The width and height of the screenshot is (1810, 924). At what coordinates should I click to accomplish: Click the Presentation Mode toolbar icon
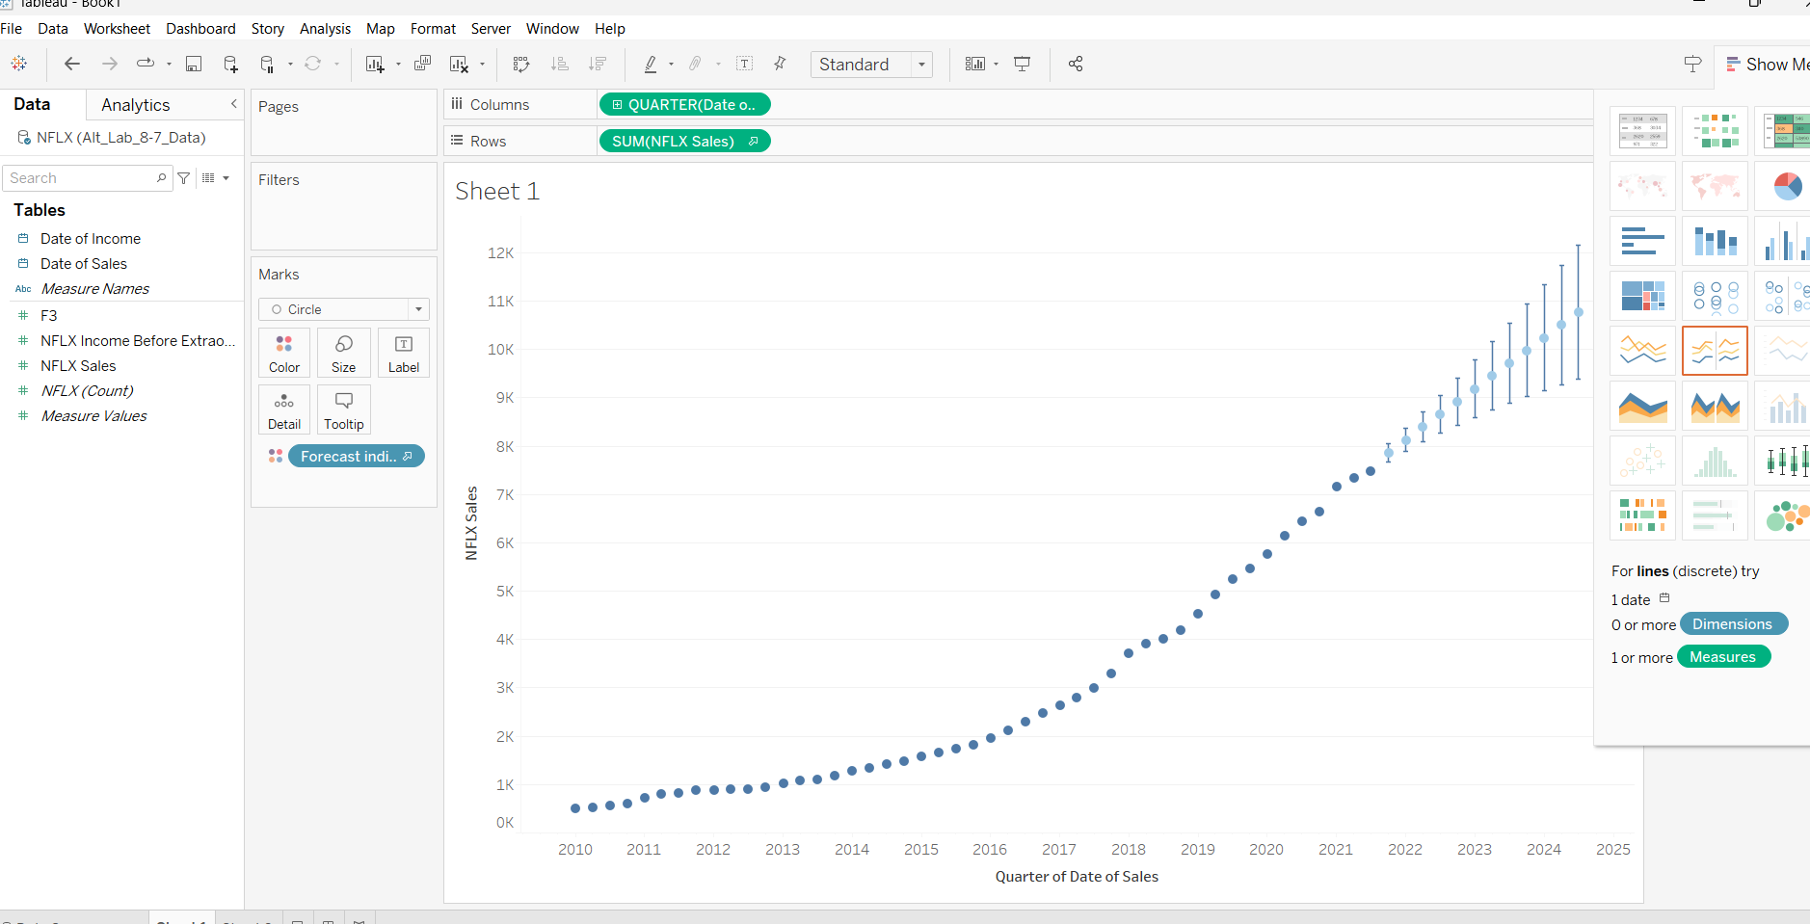click(1022, 64)
